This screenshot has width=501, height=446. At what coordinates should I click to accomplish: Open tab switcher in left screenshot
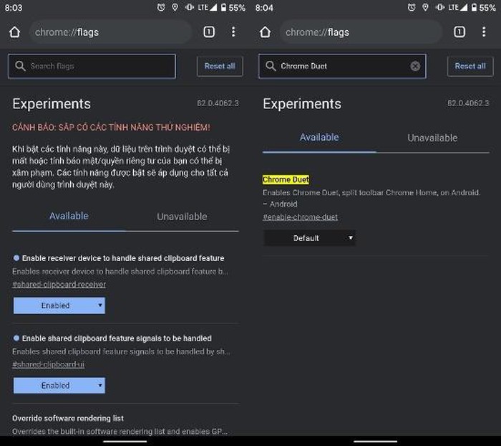pos(209,32)
